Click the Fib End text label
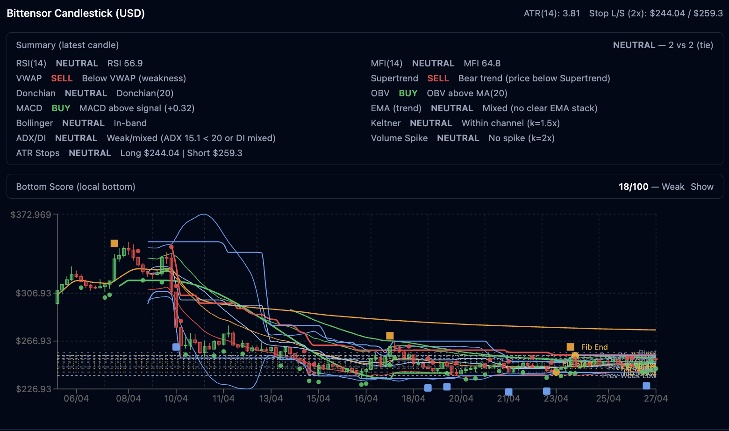 pyautogui.click(x=594, y=347)
